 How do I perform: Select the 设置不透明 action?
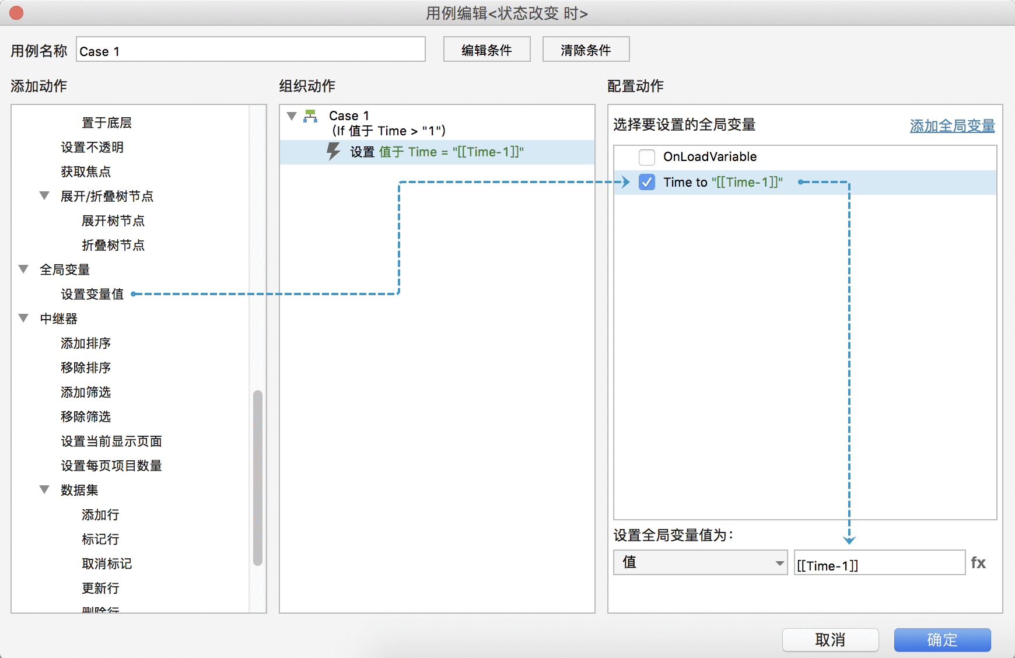(92, 147)
